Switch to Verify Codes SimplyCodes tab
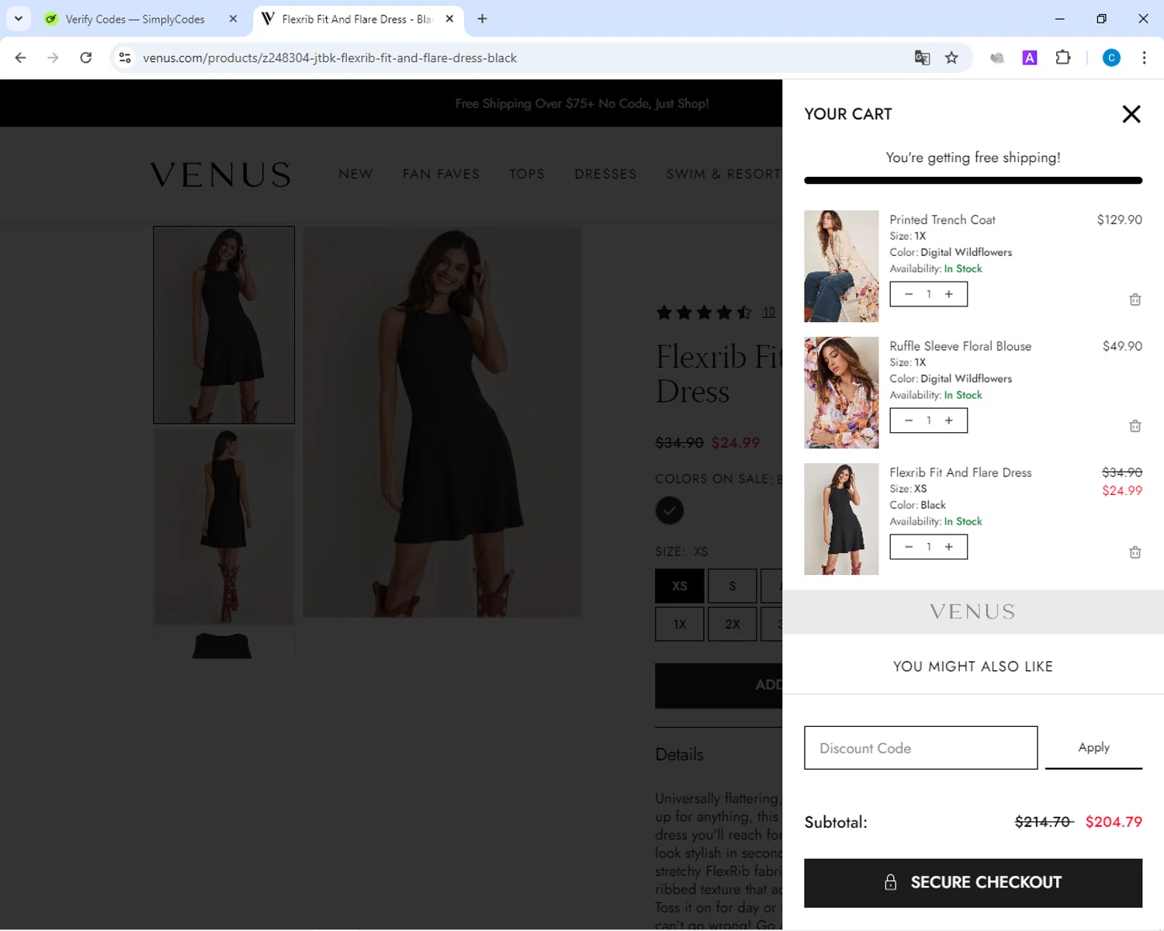The image size is (1164, 931). (x=135, y=19)
